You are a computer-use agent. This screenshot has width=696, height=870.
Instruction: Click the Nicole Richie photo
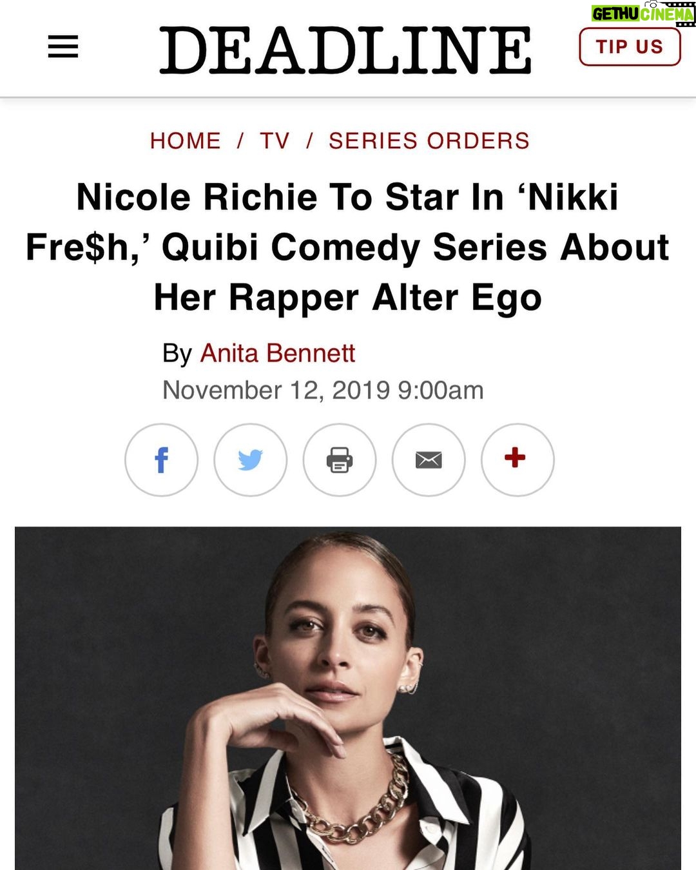348,696
